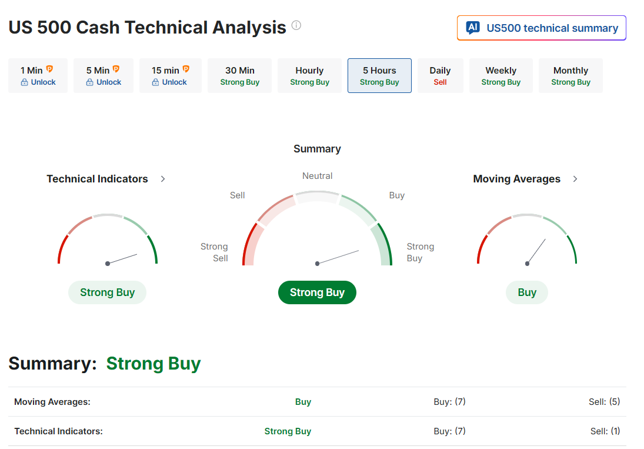Expand Technical Indicators via chevron arrow
Viewport: 644px width, 449px height.
coord(163,179)
